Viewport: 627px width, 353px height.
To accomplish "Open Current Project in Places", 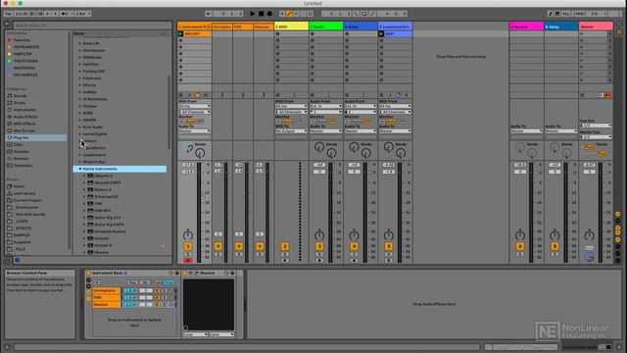I will coord(27,200).
